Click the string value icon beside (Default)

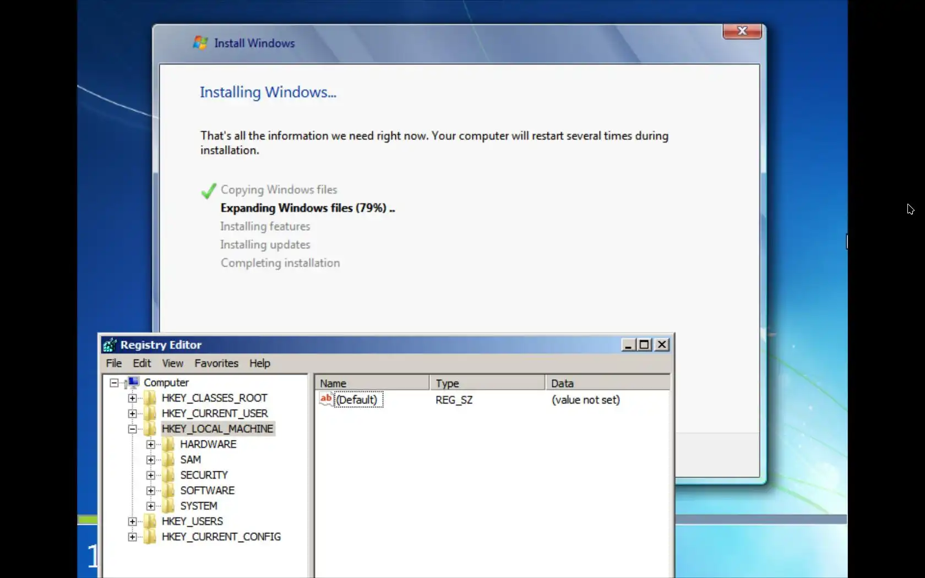tap(326, 399)
